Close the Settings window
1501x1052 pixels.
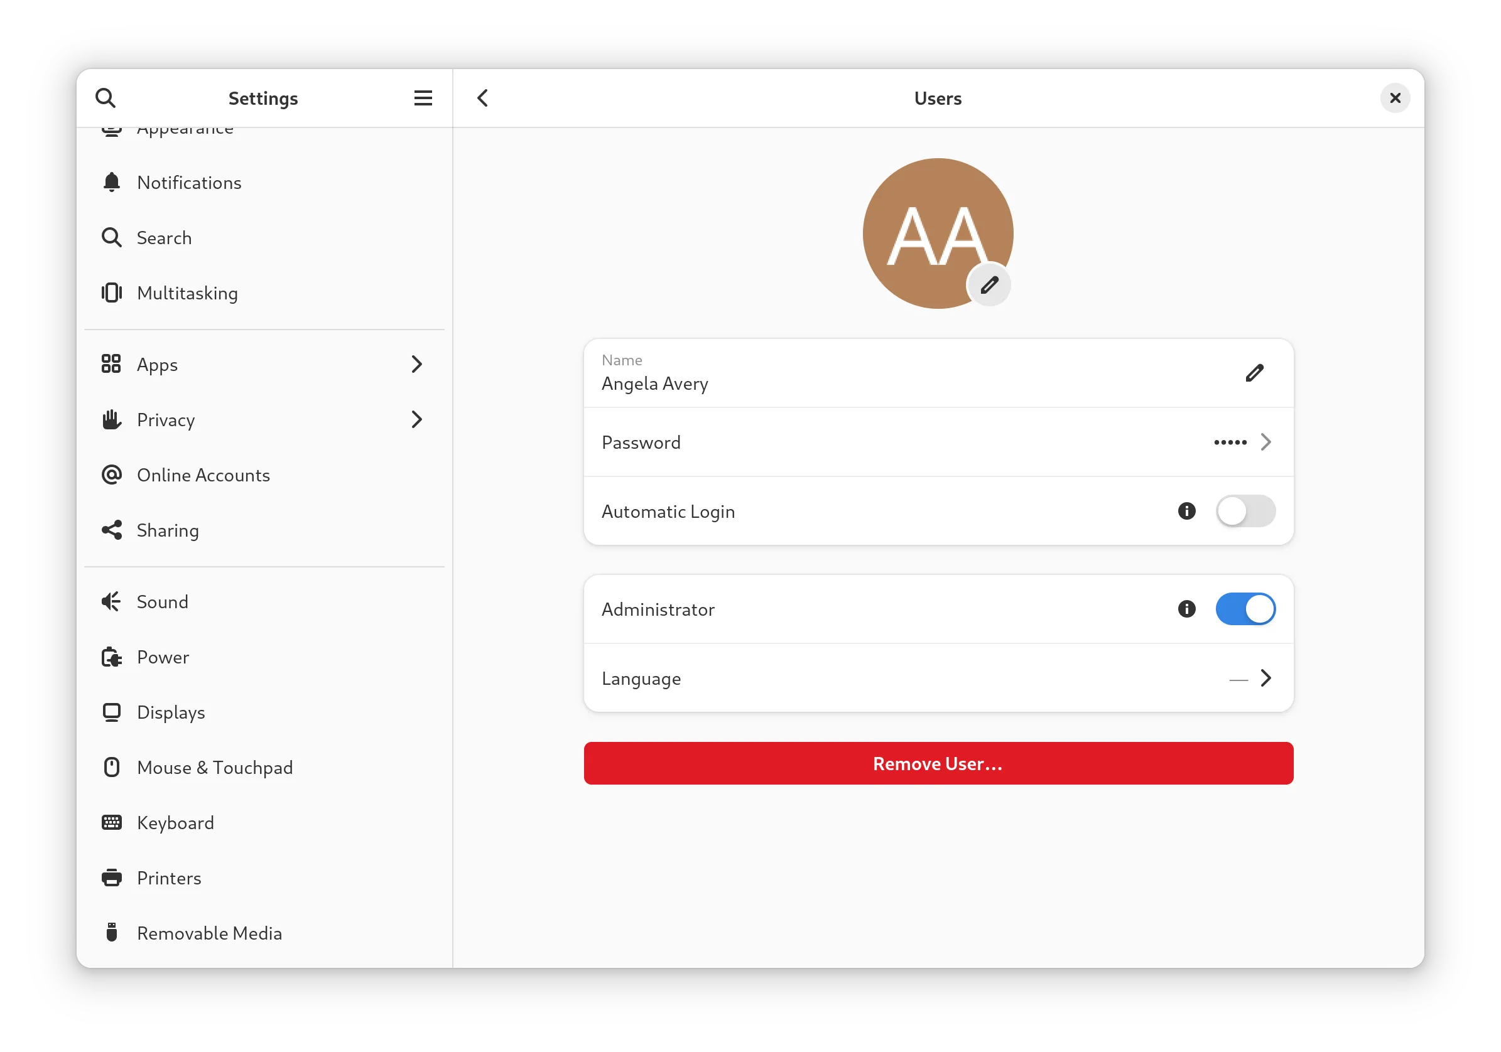[x=1394, y=98]
